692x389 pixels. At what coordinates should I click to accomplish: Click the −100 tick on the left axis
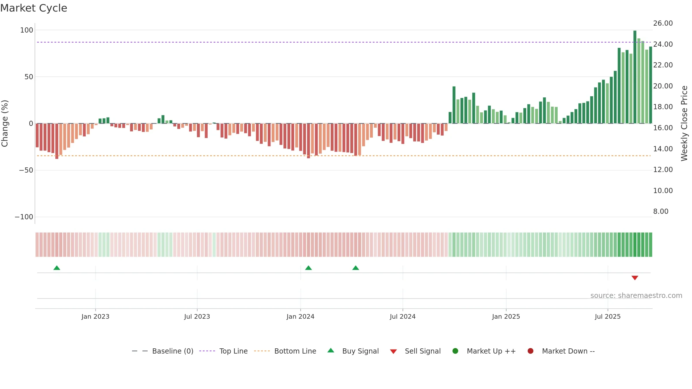point(24,217)
